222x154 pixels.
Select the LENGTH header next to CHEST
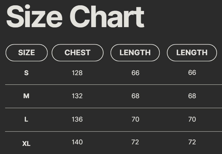click(x=135, y=53)
